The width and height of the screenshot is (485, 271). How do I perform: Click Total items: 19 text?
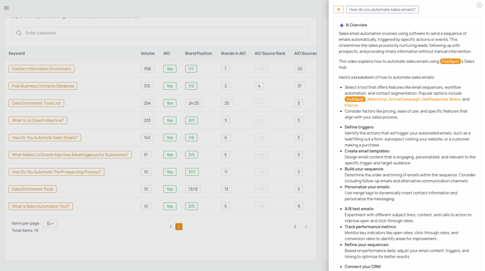coord(25,230)
